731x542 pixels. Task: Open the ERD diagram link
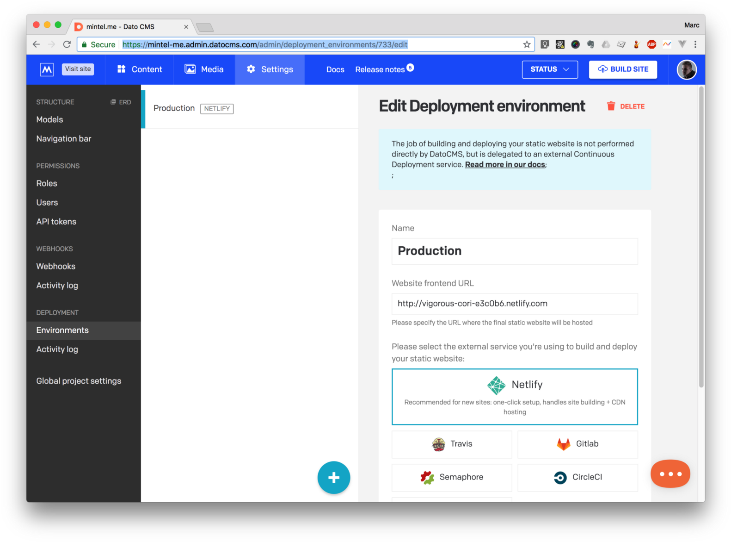[121, 102]
